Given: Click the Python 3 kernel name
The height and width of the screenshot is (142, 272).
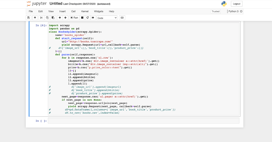Looking at the screenshot, I should pos(233,11).
